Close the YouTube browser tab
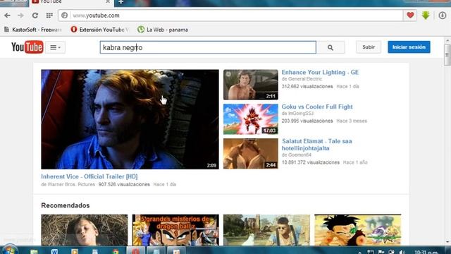This screenshot has width=451, height=254. [108, 1]
